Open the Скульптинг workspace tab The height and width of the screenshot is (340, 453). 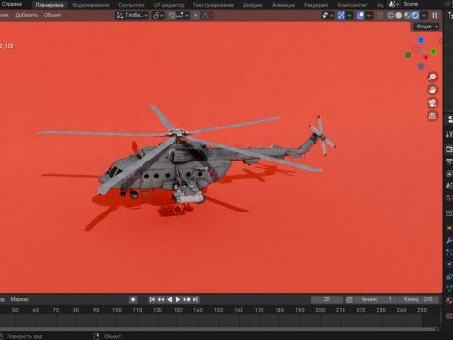point(132,5)
